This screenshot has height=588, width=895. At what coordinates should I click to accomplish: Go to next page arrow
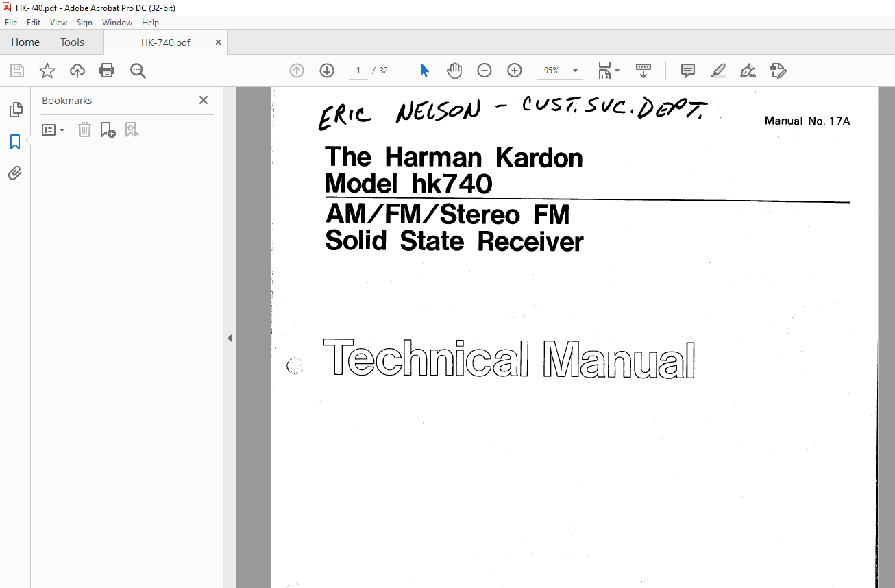pyautogui.click(x=327, y=71)
